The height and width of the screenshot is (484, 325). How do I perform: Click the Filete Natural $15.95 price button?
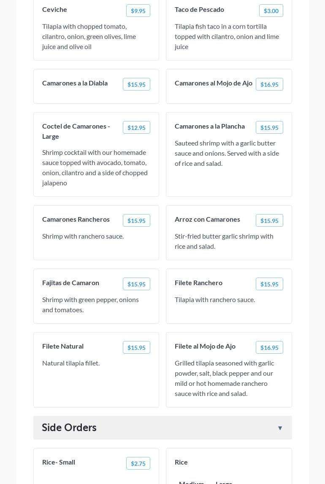[136, 347]
